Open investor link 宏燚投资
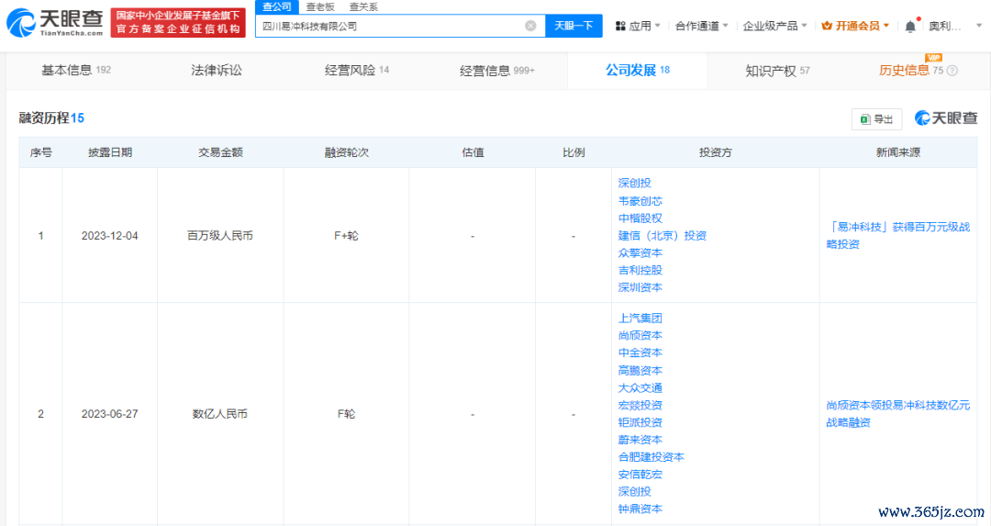This screenshot has width=991, height=526. click(640, 405)
